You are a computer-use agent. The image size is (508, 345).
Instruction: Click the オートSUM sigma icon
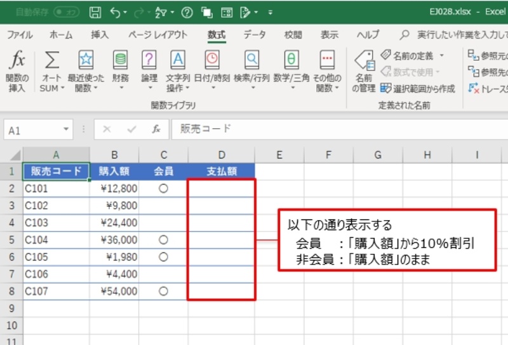tap(52, 62)
